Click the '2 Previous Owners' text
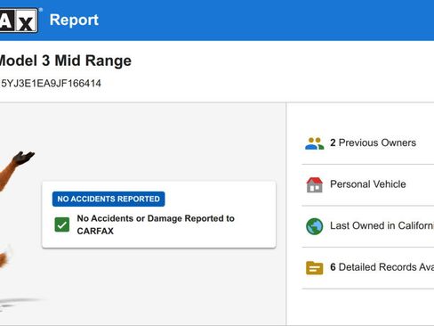The height and width of the screenshot is (326, 434). (373, 143)
